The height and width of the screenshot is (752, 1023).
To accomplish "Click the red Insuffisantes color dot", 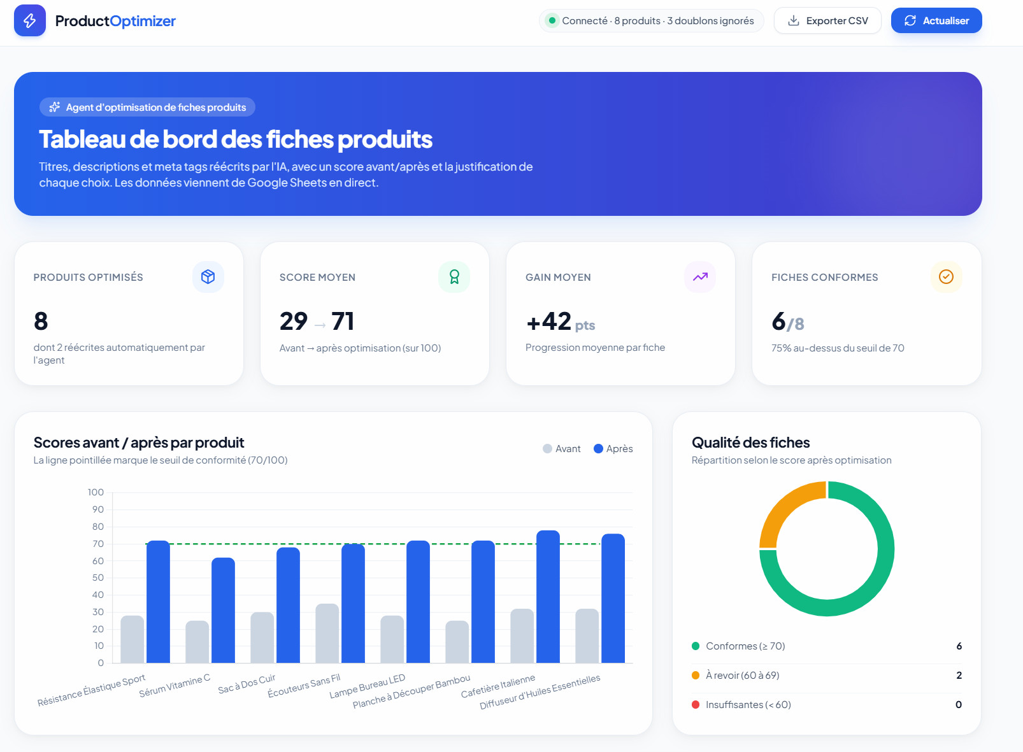I will [x=696, y=705].
